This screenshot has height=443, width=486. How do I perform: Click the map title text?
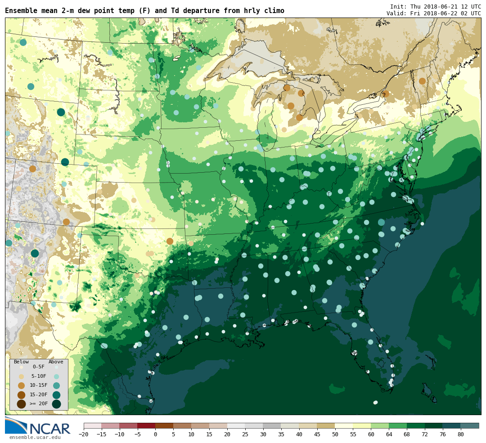pyautogui.click(x=144, y=11)
